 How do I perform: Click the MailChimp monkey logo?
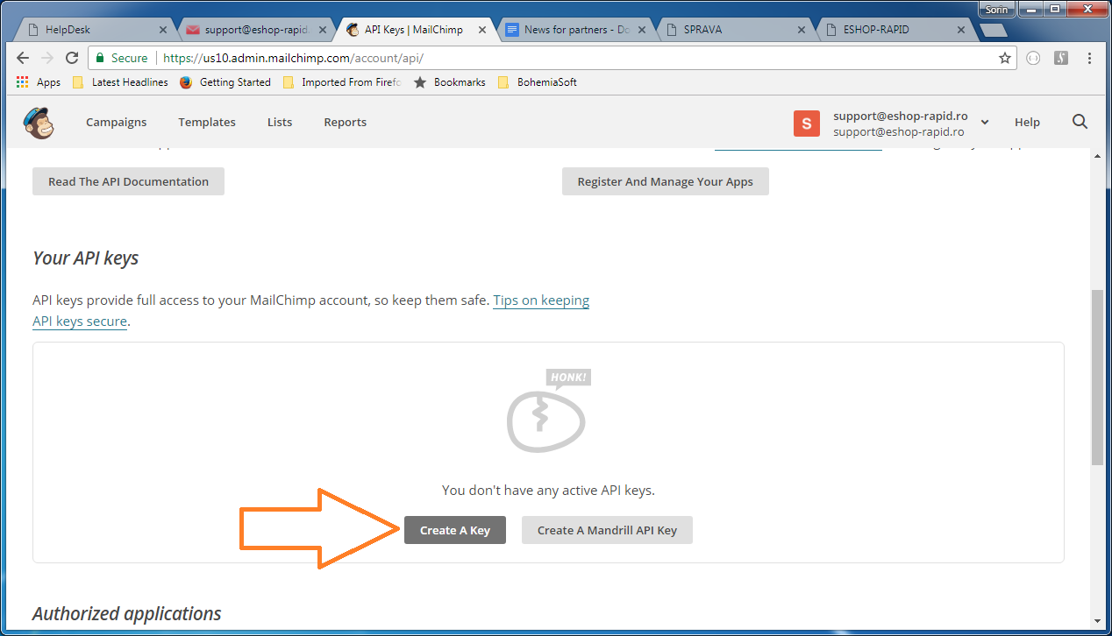pos(39,123)
